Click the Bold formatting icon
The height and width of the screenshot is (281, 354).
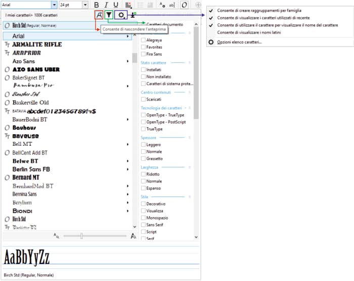coord(97,5)
